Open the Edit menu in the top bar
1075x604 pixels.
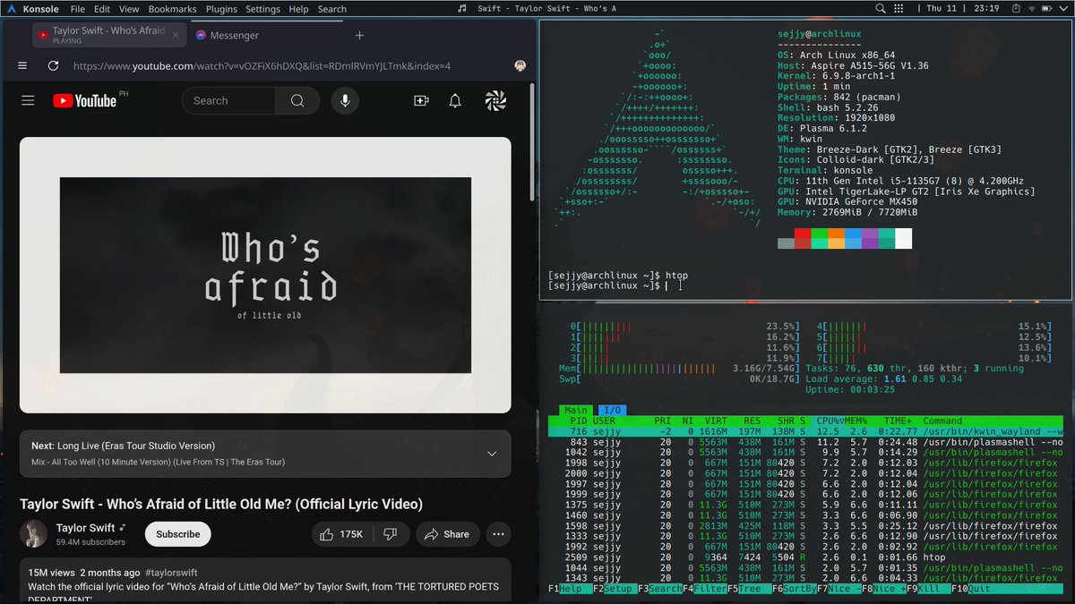point(102,9)
